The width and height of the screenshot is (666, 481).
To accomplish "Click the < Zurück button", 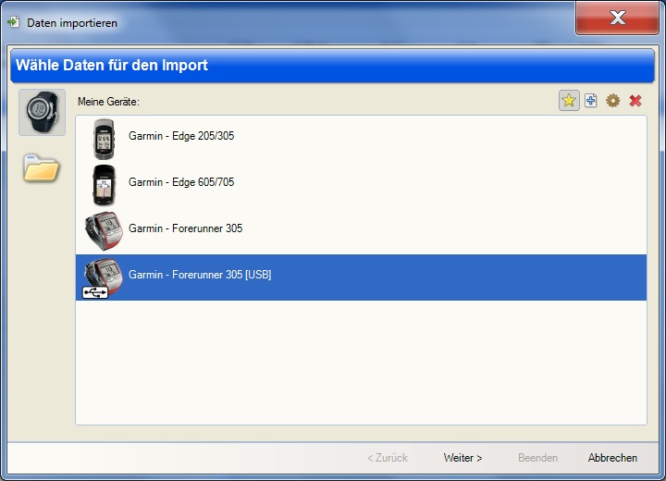I will pyautogui.click(x=387, y=458).
